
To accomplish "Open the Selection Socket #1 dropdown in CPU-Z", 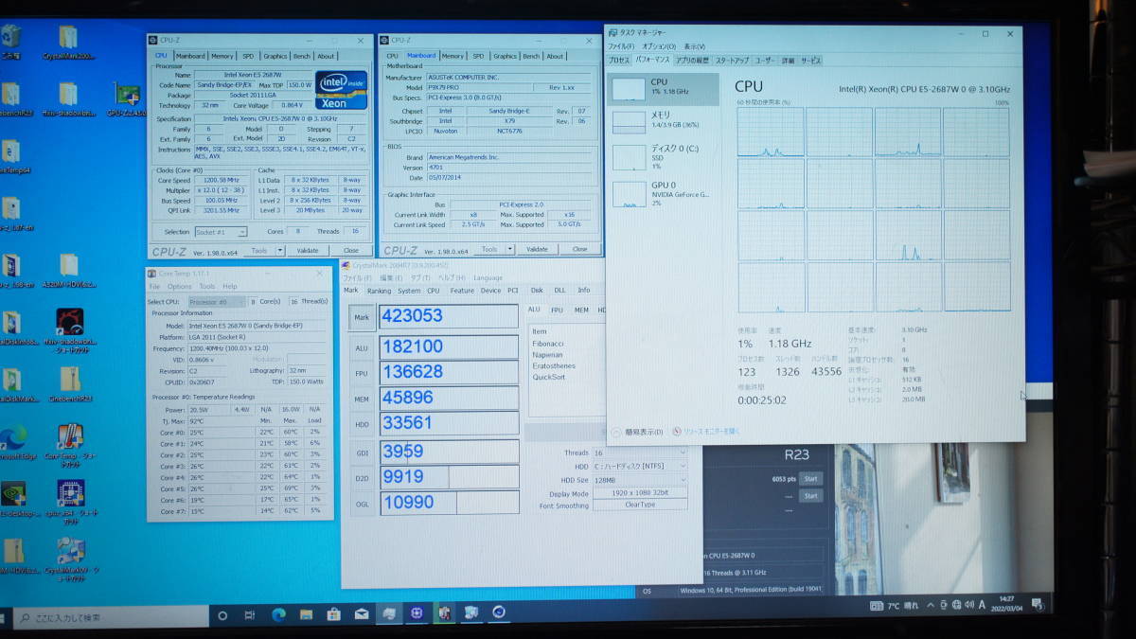I will (x=222, y=232).
